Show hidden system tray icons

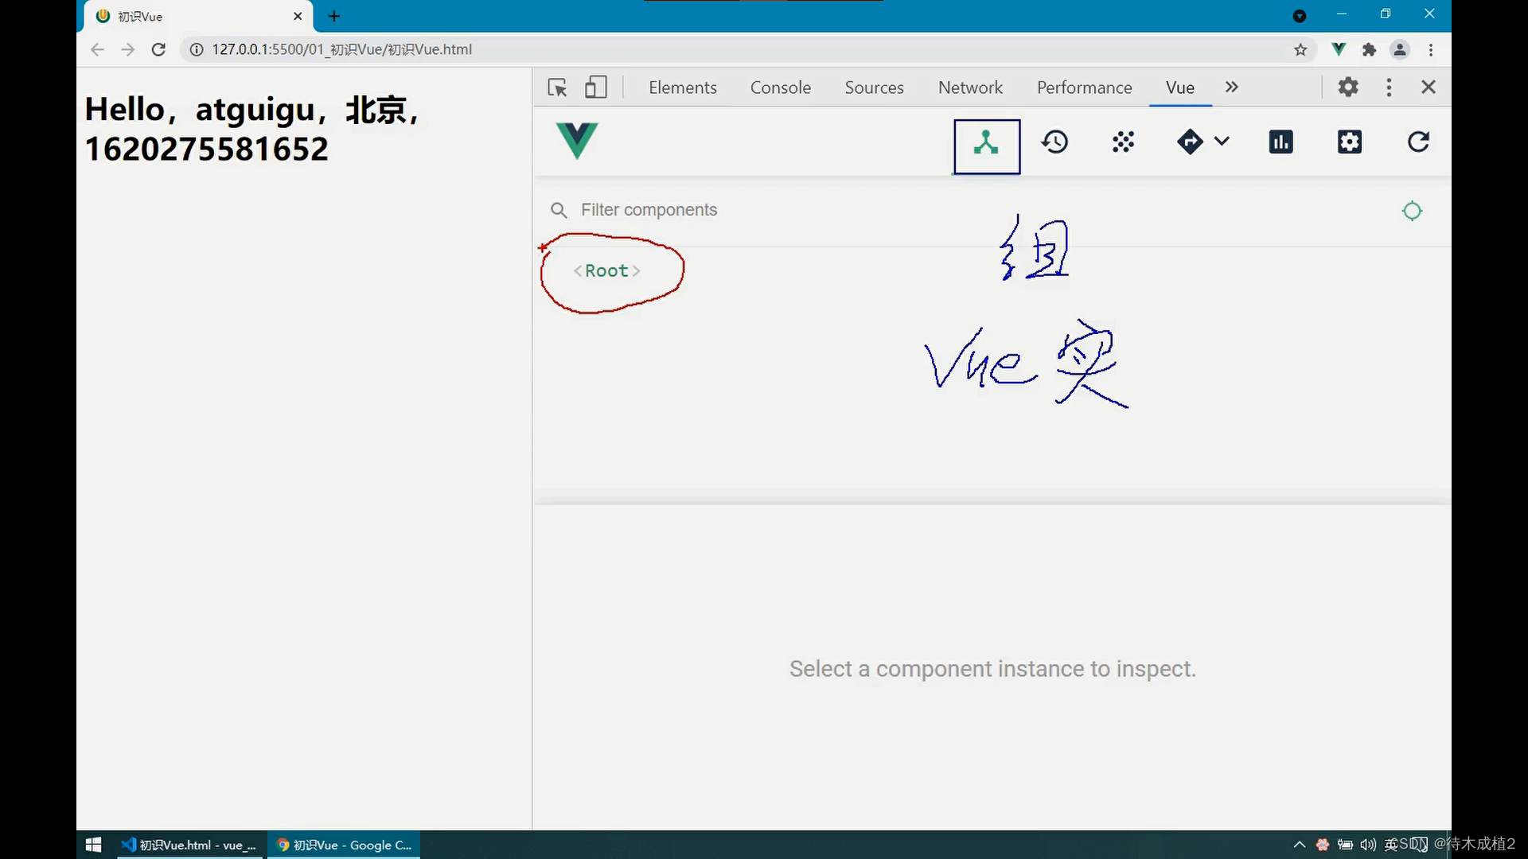1299,845
